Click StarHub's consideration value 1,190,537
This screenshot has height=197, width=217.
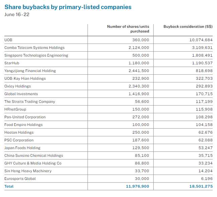(202, 63)
